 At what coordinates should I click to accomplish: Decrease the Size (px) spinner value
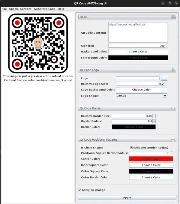166,47
